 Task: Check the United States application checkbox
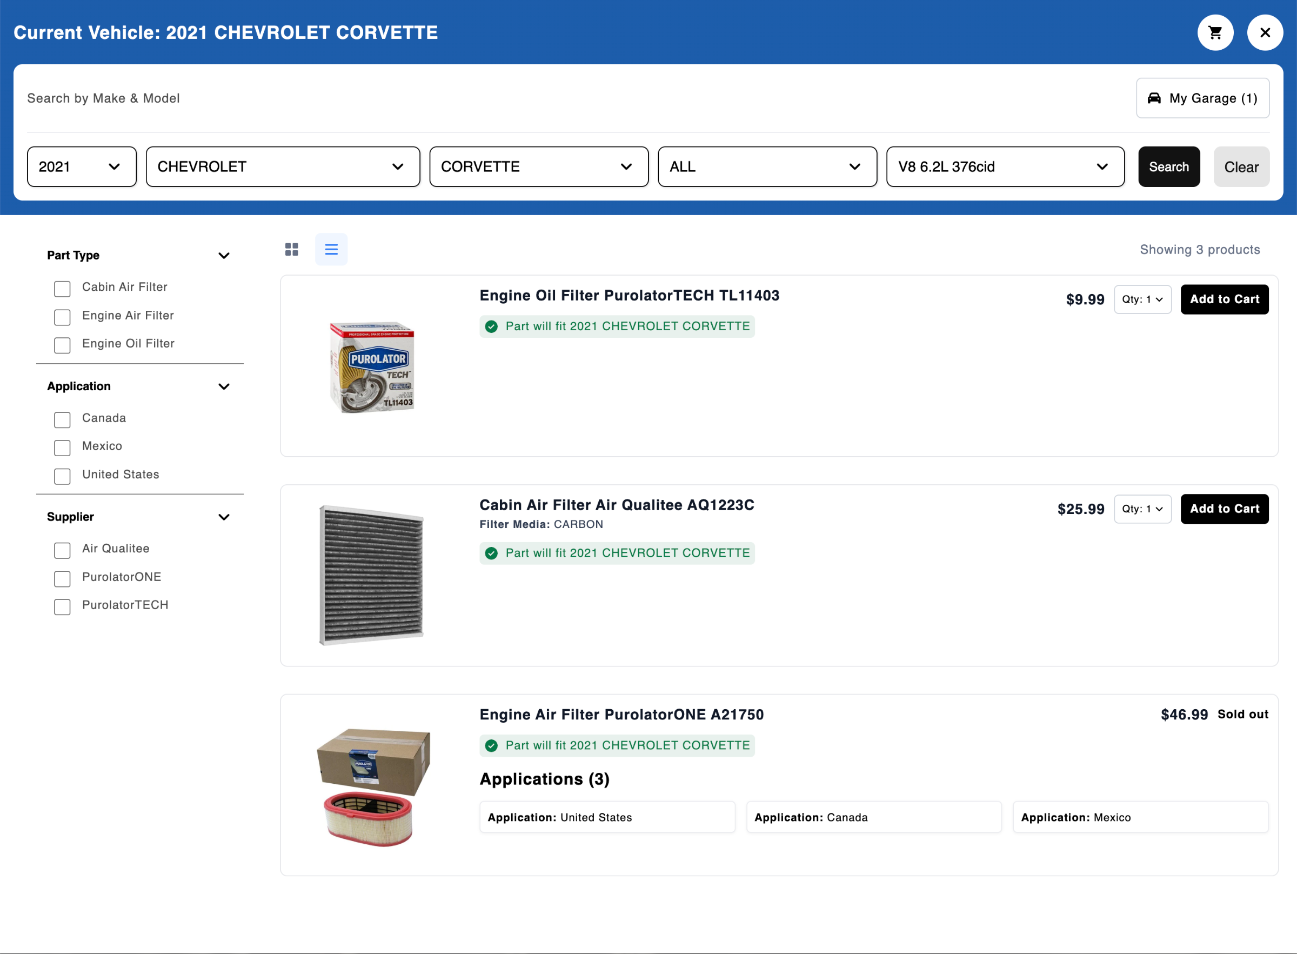(62, 476)
